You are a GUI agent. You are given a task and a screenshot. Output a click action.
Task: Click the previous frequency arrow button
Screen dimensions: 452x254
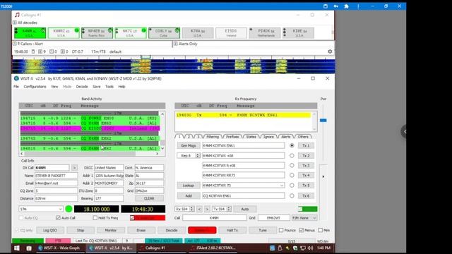point(199,209)
